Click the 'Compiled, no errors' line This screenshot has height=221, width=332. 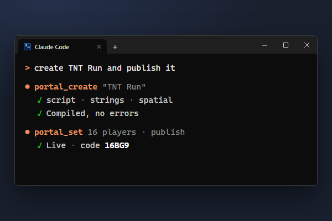92,114
